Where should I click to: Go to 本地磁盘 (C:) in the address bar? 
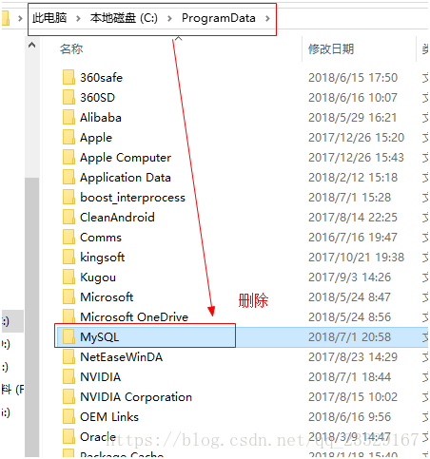124,18
